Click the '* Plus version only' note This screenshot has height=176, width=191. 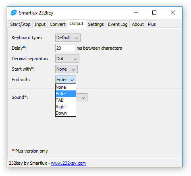pyautogui.click(x=30, y=151)
